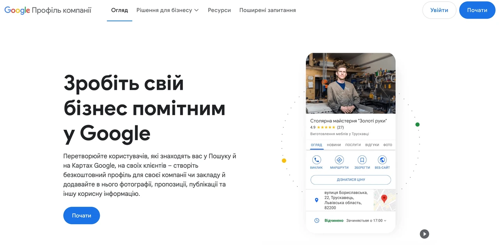499x250 pixels.
Task: Click the Відчинено status text
Action: click(x=334, y=220)
